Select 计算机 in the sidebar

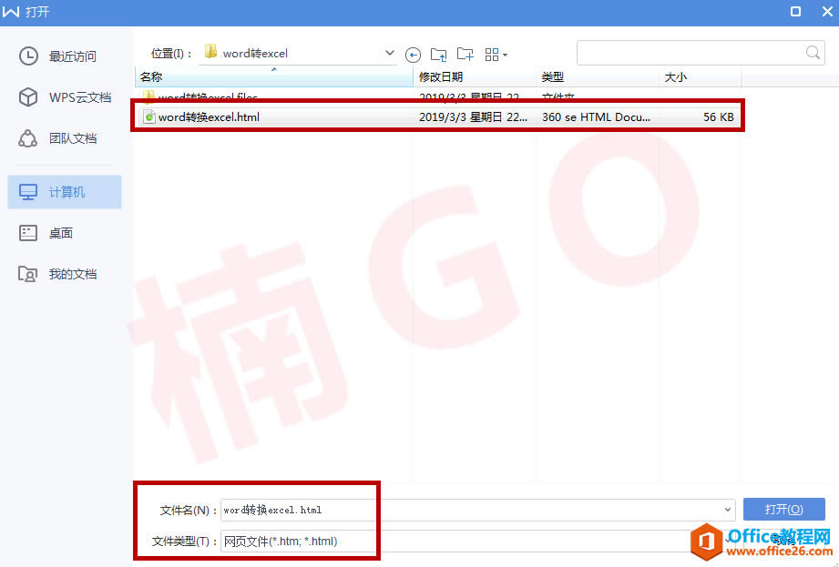[x=64, y=192]
